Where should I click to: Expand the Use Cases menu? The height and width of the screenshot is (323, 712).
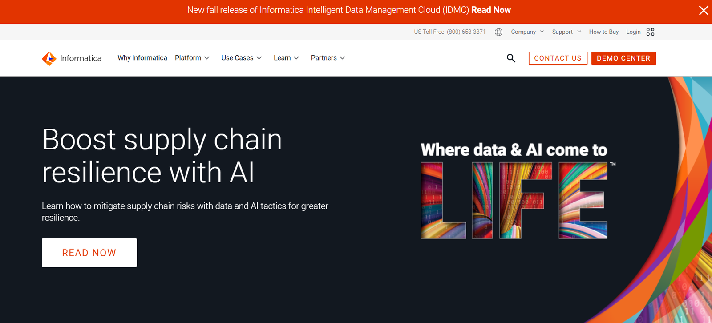[241, 58]
